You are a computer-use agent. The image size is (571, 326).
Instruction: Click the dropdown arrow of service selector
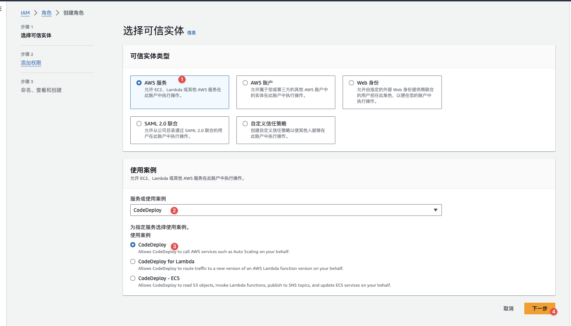tap(435, 210)
